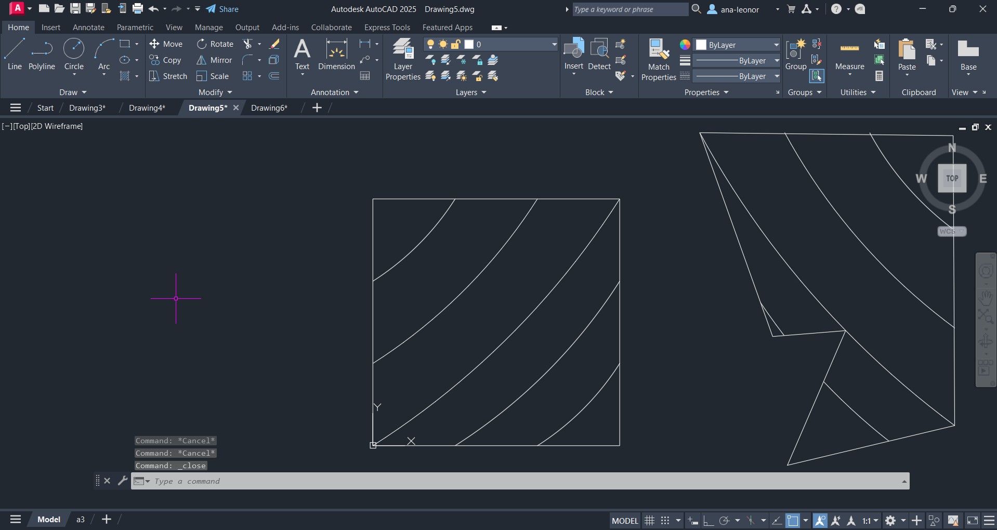The height and width of the screenshot is (530, 997).
Task: Toggle annotation objects visibility
Action: (820, 520)
